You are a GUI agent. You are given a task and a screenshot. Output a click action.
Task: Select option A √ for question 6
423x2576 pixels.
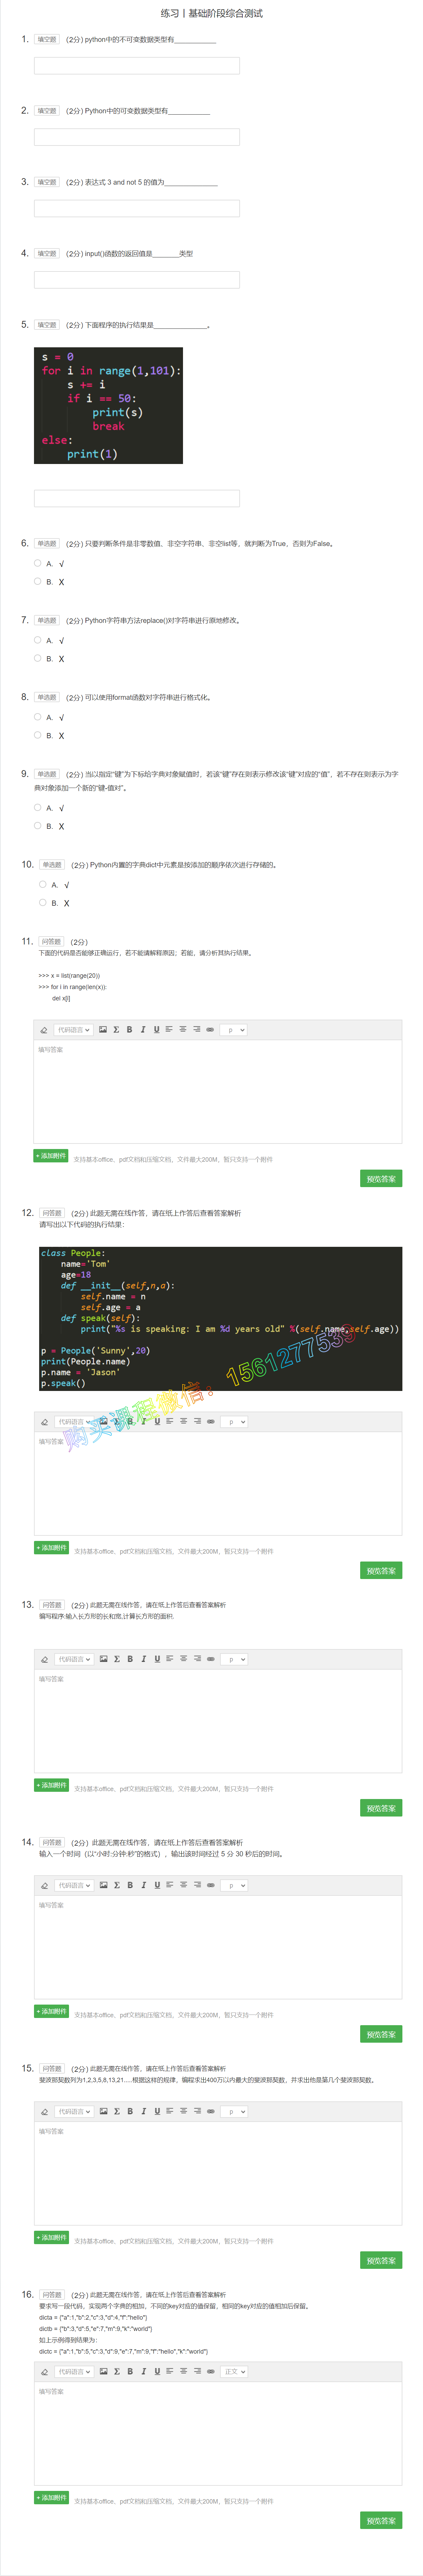(38, 563)
